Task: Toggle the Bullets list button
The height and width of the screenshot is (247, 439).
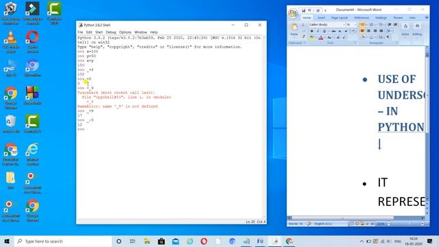Action: click(362, 25)
